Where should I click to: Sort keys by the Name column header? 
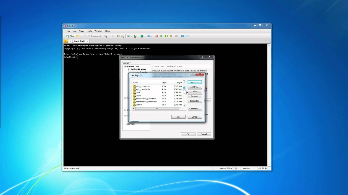coord(146,82)
